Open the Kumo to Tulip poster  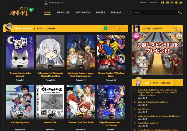[x=50, y=102]
